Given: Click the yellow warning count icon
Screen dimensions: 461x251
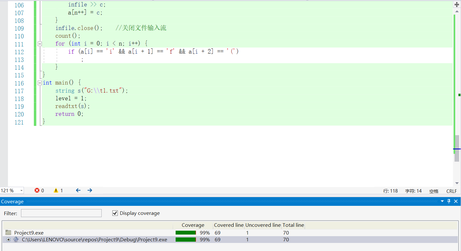Looking at the screenshot, I should (x=56, y=190).
